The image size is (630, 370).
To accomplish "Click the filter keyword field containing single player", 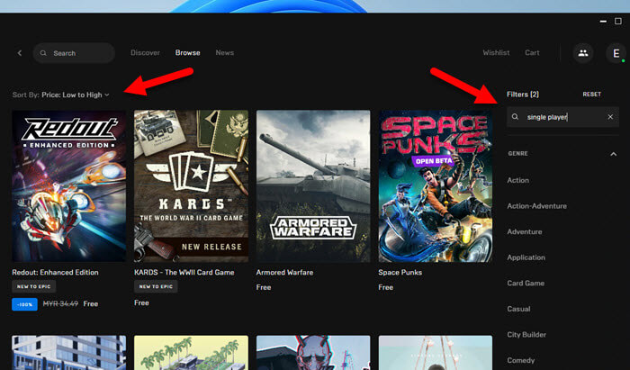I will 562,117.
